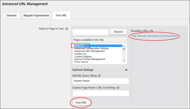Image resolution: width=190 pixels, height=109 pixels.
Task: Click info icon next to Resulting URLs
Action: pyautogui.click(x=151, y=31)
